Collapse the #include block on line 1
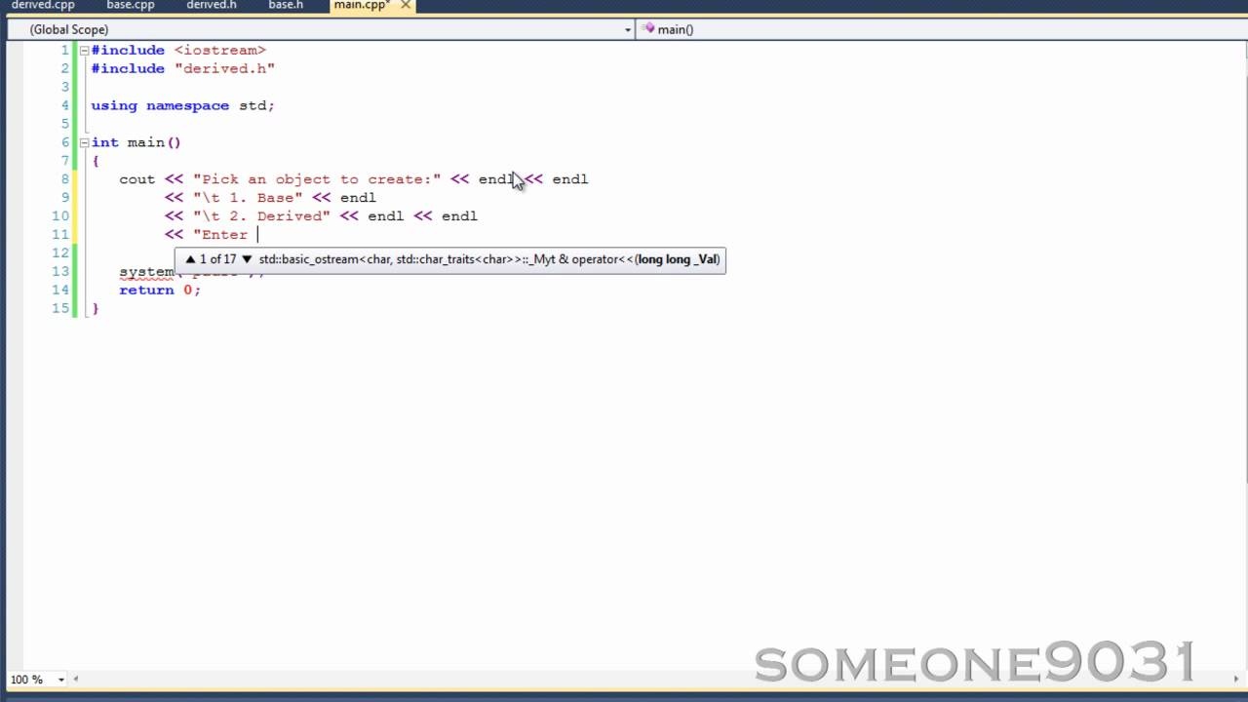 coord(84,50)
